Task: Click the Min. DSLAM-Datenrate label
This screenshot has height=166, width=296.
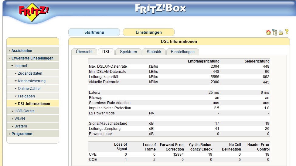Action: click(x=107, y=72)
